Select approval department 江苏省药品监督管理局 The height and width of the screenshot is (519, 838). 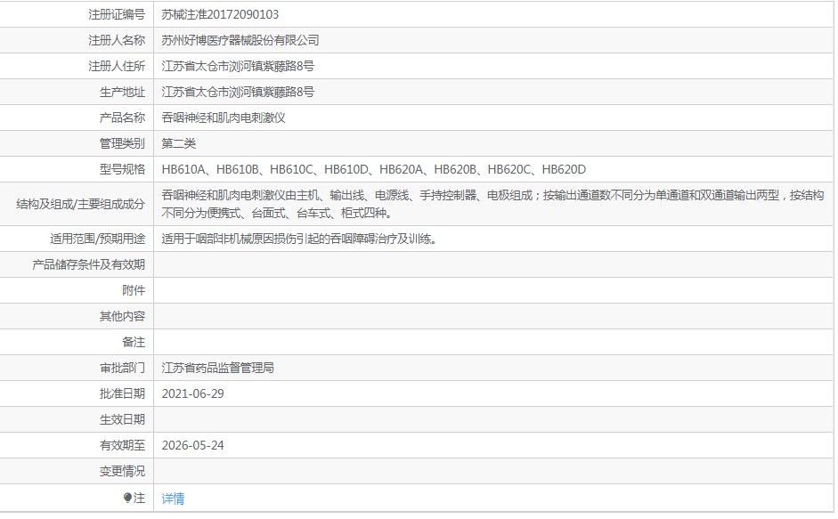pos(217,368)
